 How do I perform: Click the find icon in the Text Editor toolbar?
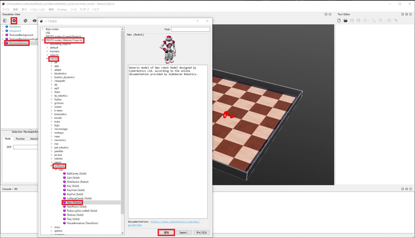click(x=374, y=20)
